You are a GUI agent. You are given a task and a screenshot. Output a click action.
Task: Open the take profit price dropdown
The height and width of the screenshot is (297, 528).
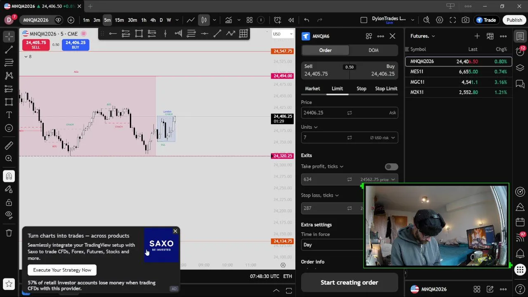tap(378, 179)
